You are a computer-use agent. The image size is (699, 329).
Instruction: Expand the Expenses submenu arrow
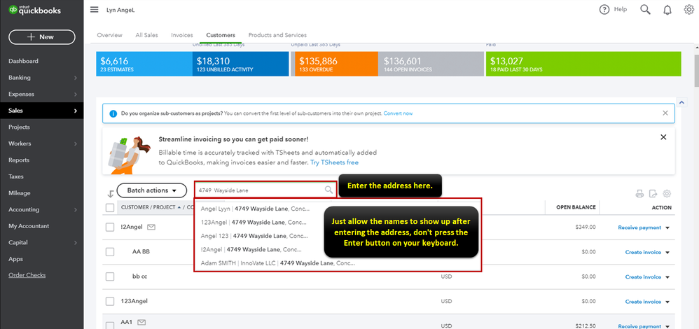76,94
